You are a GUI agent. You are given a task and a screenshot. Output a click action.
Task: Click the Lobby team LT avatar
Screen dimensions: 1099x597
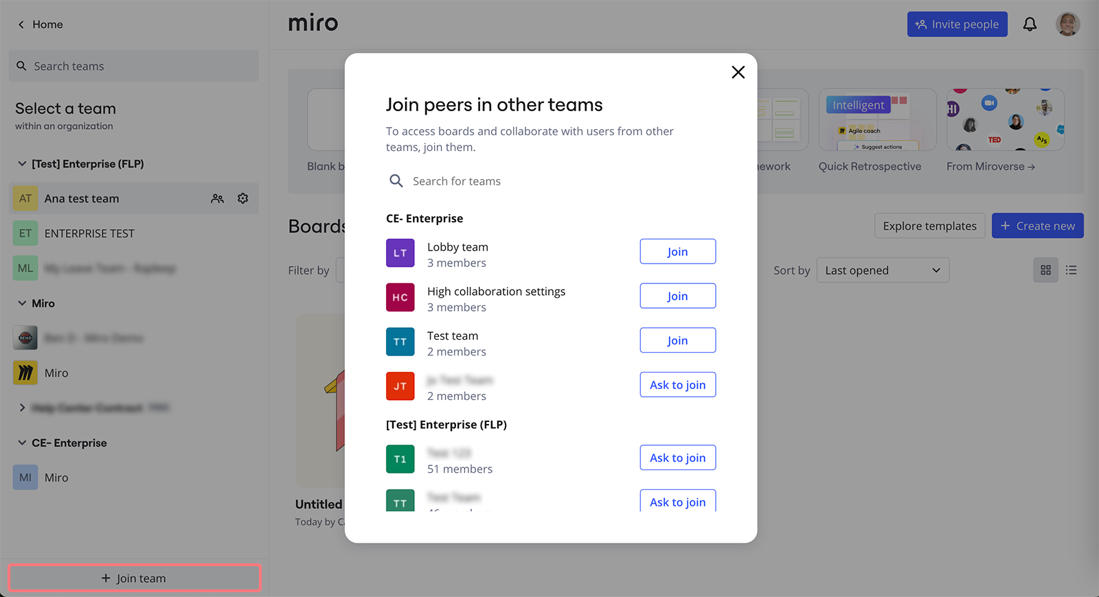400,253
